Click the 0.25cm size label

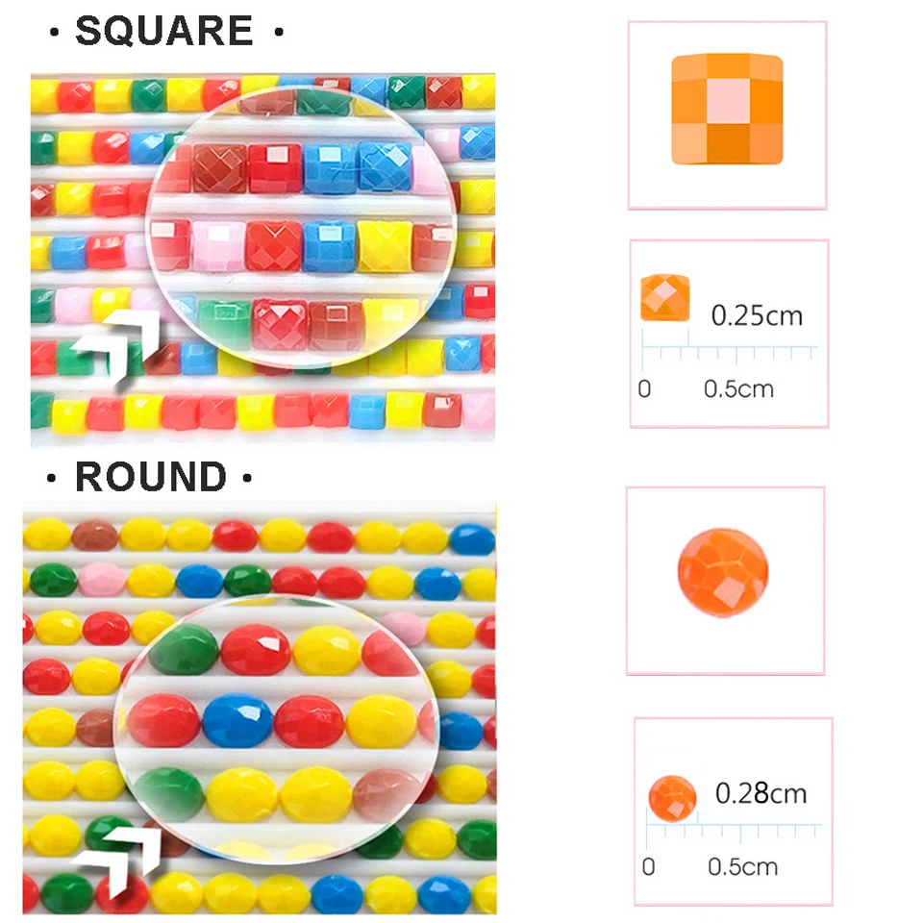point(757,314)
